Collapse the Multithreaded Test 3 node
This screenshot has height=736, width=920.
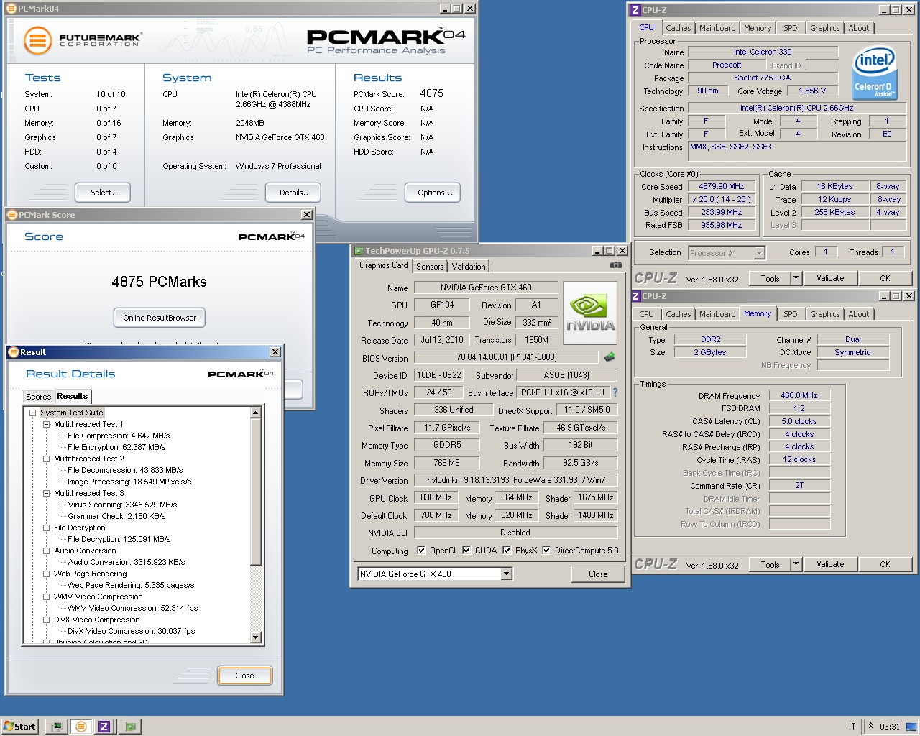coord(46,493)
